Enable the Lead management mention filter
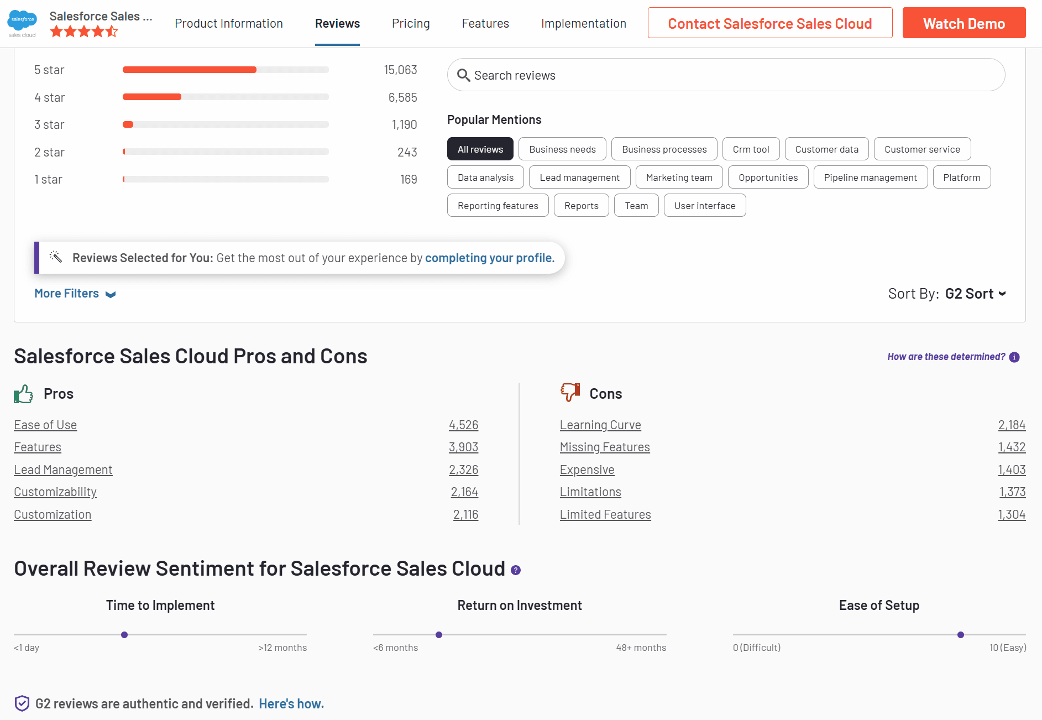The height and width of the screenshot is (720, 1042). pyautogui.click(x=579, y=177)
